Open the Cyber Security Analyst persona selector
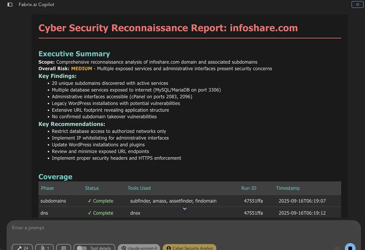This screenshot has height=250, width=365. (189, 248)
